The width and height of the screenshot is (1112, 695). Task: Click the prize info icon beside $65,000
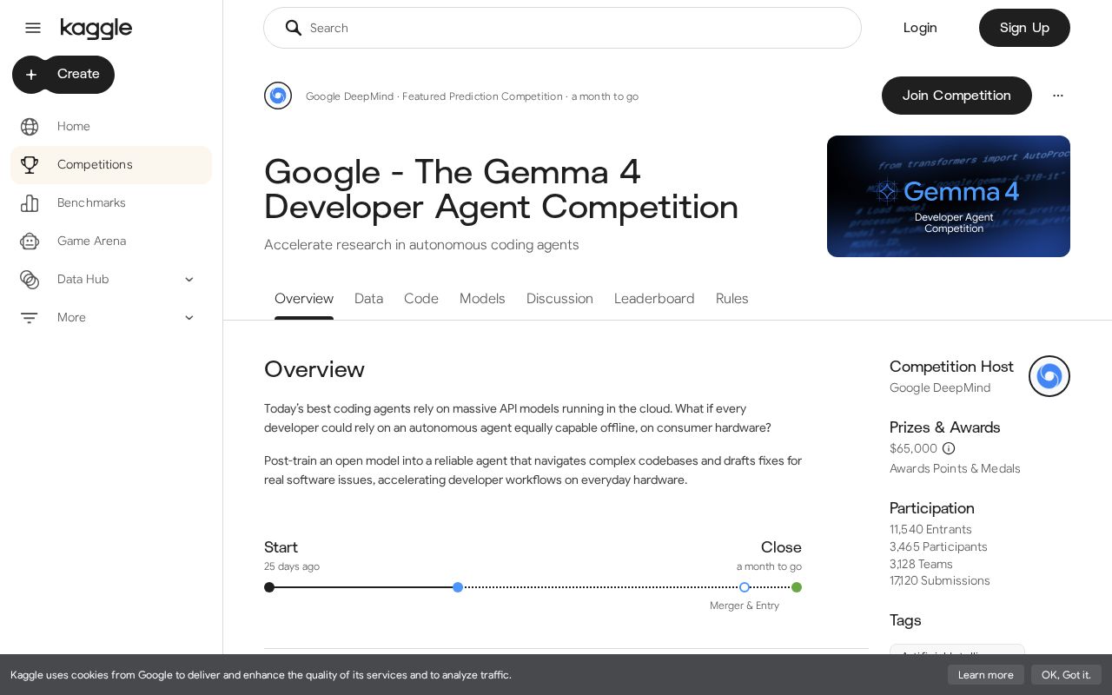(x=949, y=448)
